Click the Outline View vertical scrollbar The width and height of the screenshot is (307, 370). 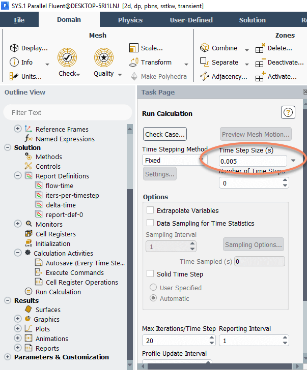click(130, 245)
